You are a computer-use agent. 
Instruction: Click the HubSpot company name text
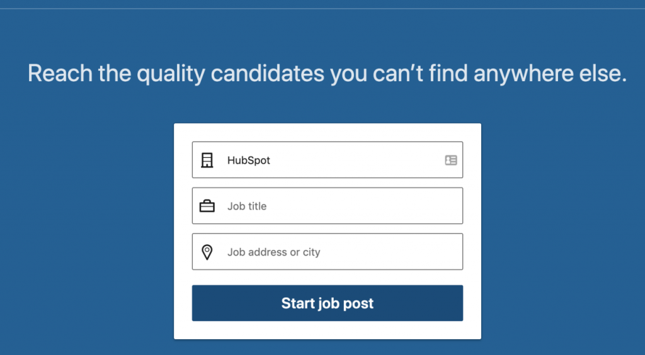coord(248,161)
